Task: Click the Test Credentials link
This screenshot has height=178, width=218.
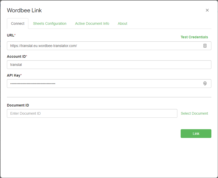Action: click(x=194, y=37)
